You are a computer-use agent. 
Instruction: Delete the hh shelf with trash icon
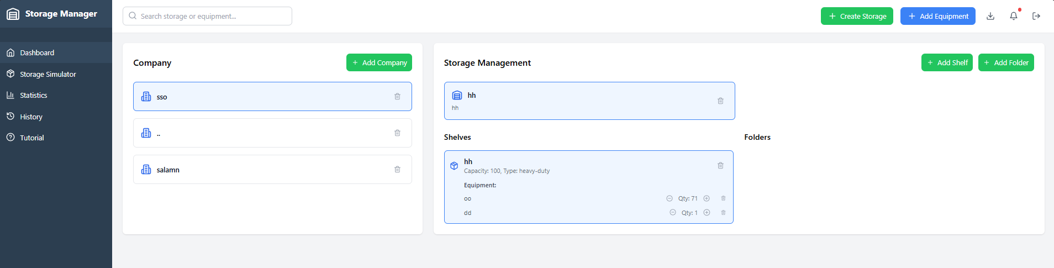point(720,165)
